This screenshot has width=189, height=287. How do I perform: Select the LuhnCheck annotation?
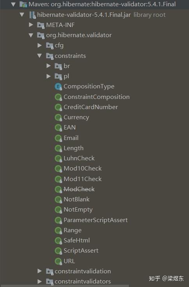click(79, 158)
